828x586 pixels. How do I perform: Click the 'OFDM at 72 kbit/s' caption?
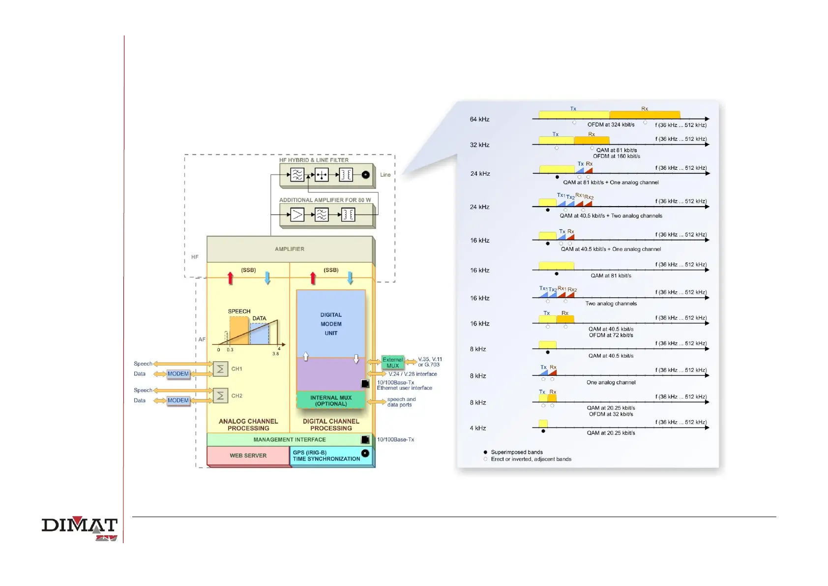click(611, 335)
